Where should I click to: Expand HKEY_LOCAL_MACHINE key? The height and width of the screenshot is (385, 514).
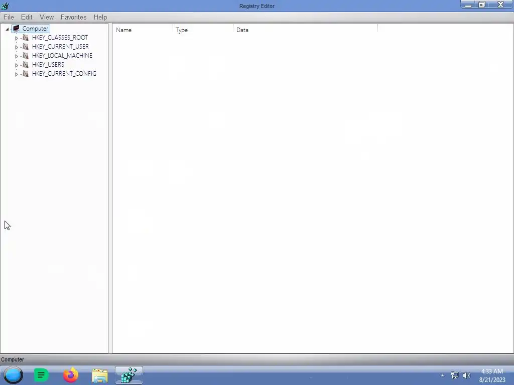pos(17,56)
